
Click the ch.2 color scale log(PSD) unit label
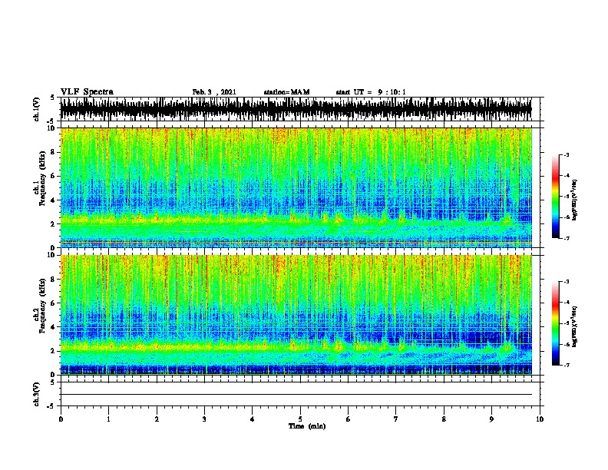[x=574, y=326]
